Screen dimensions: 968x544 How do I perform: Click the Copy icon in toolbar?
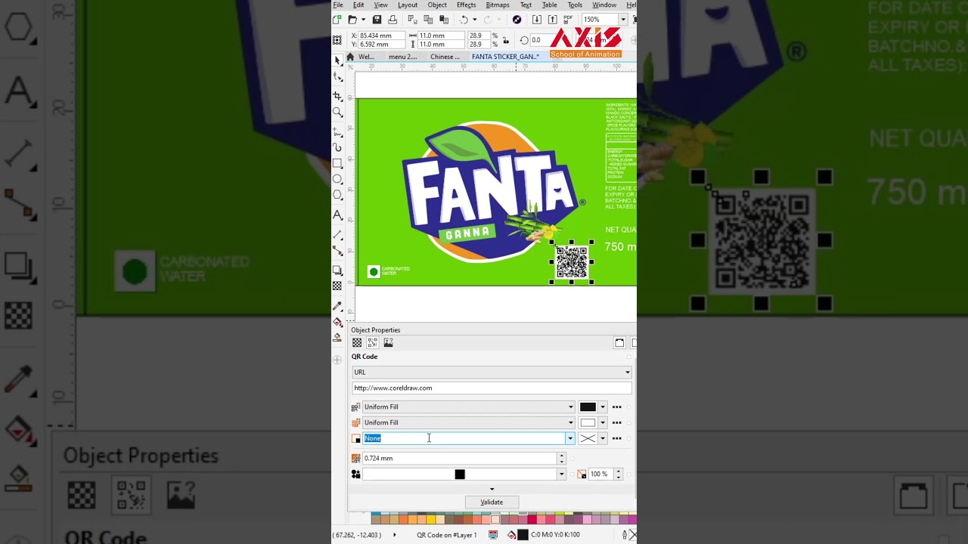(x=428, y=20)
